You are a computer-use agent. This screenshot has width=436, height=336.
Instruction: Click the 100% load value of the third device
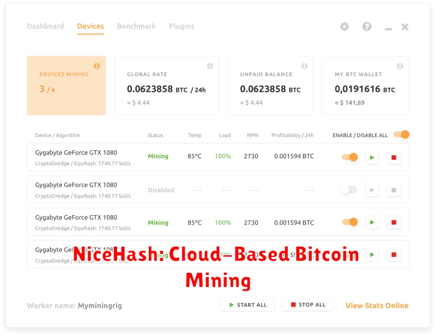223,223
